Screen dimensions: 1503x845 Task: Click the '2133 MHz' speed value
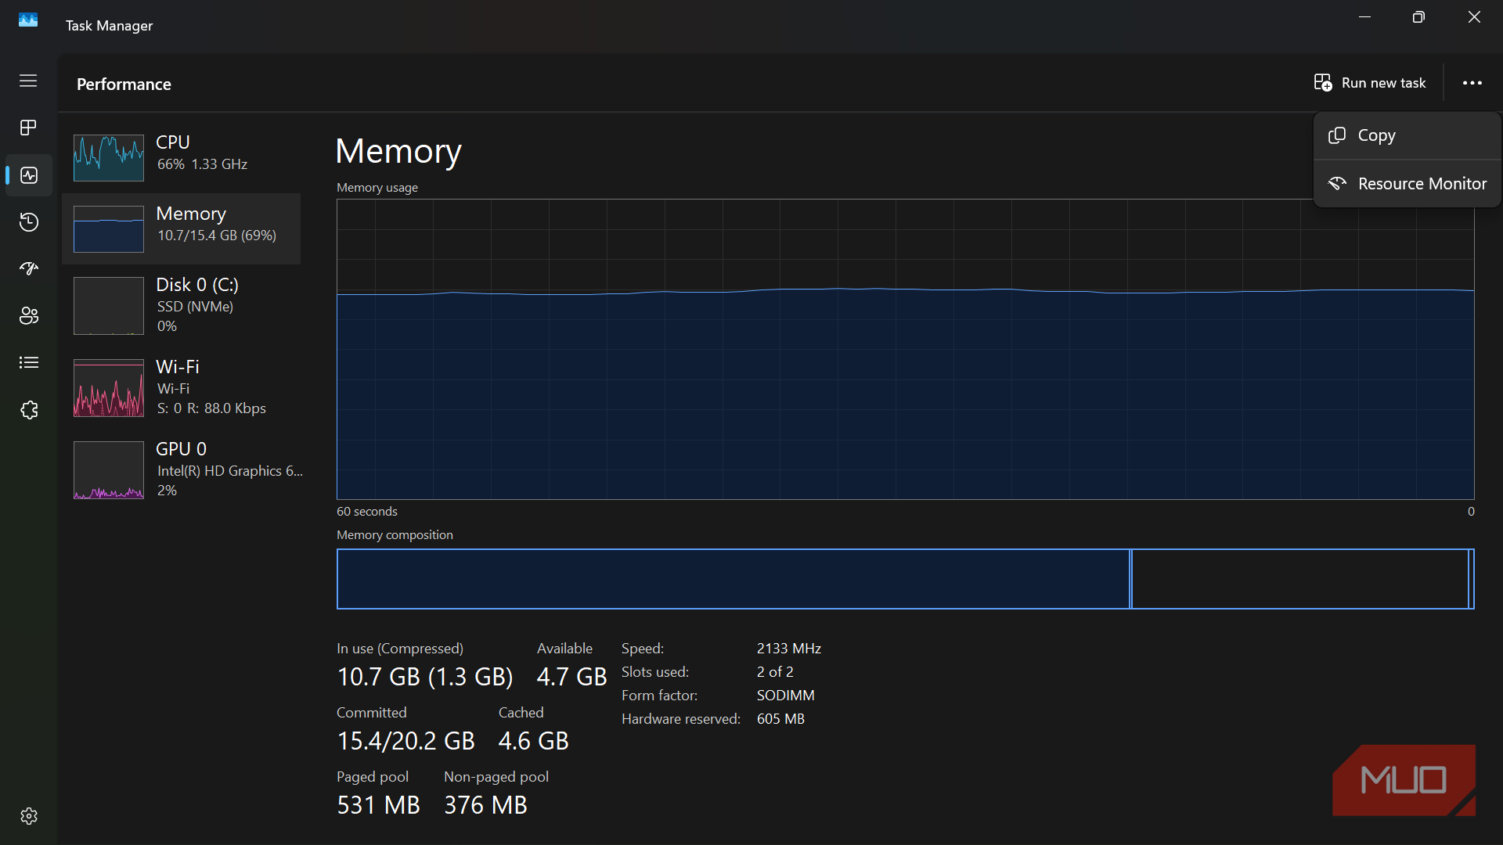(x=789, y=649)
